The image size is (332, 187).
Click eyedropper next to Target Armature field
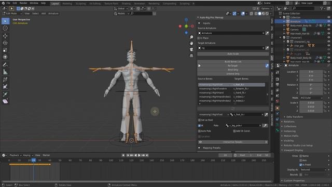(x=267, y=48)
